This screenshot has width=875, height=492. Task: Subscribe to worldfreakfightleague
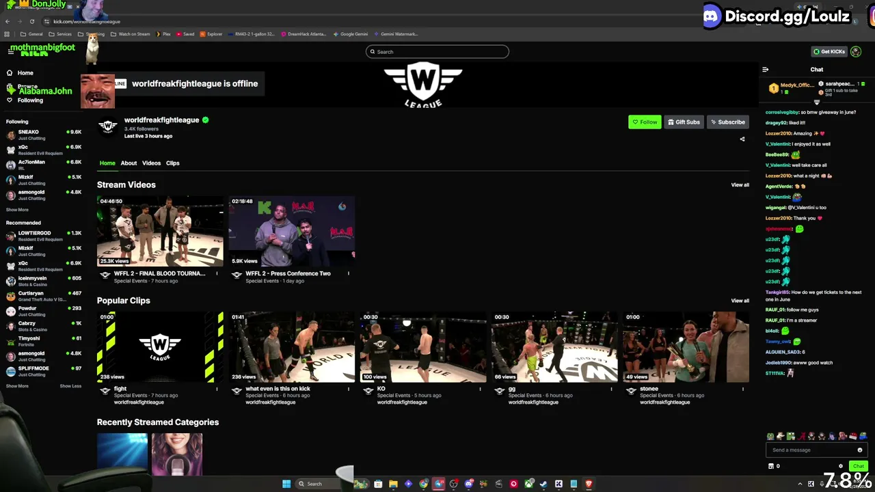click(727, 122)
